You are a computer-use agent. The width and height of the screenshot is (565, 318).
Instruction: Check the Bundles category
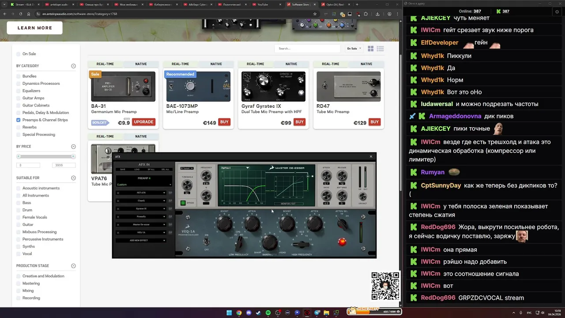tap(19, 76)
